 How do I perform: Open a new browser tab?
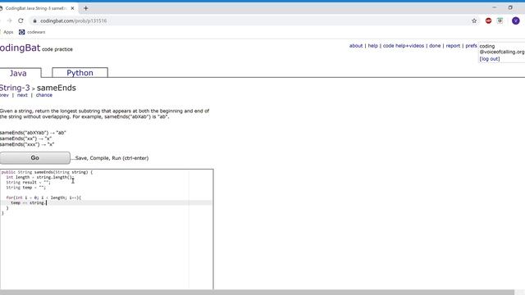pyautogui.click(x=85, y=8)
